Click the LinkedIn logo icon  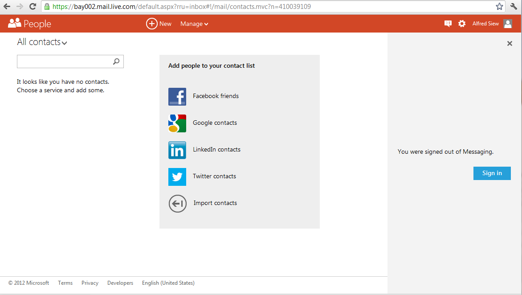[177, 150]
